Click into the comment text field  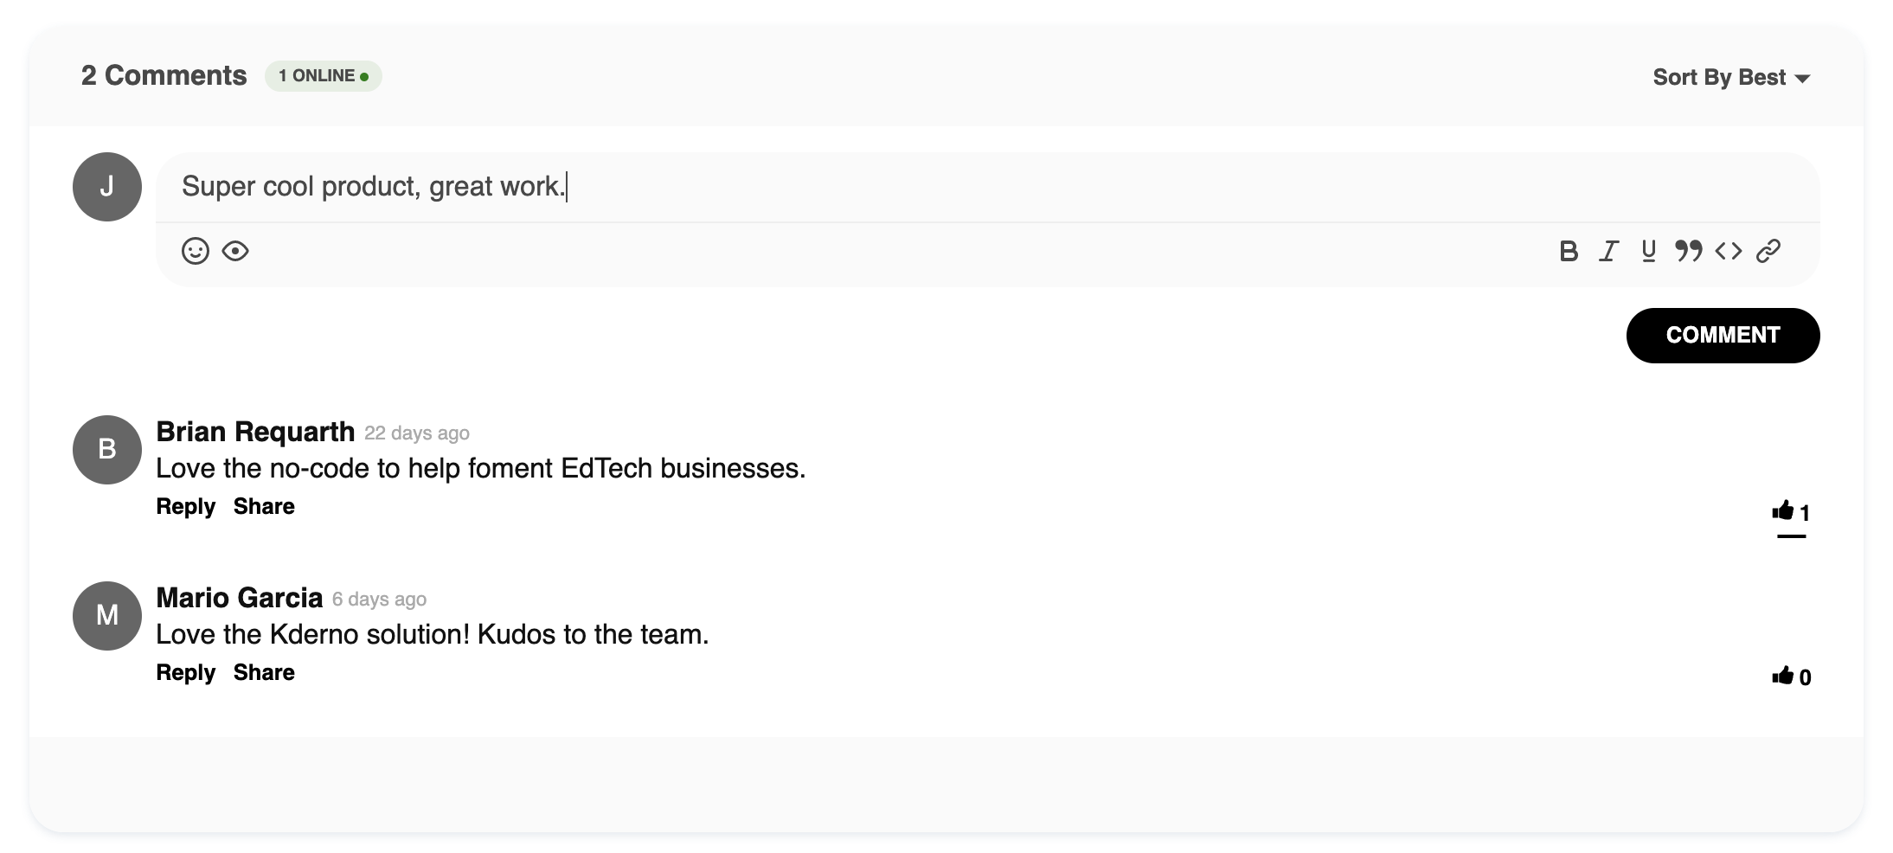coord(986,187)
